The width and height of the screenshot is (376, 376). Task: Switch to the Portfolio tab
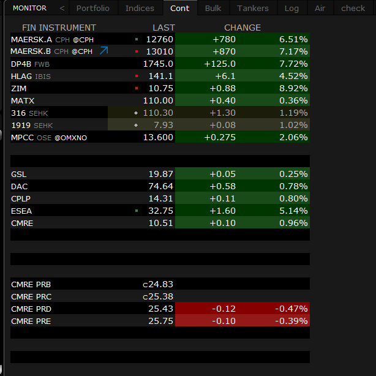point(93,9)
